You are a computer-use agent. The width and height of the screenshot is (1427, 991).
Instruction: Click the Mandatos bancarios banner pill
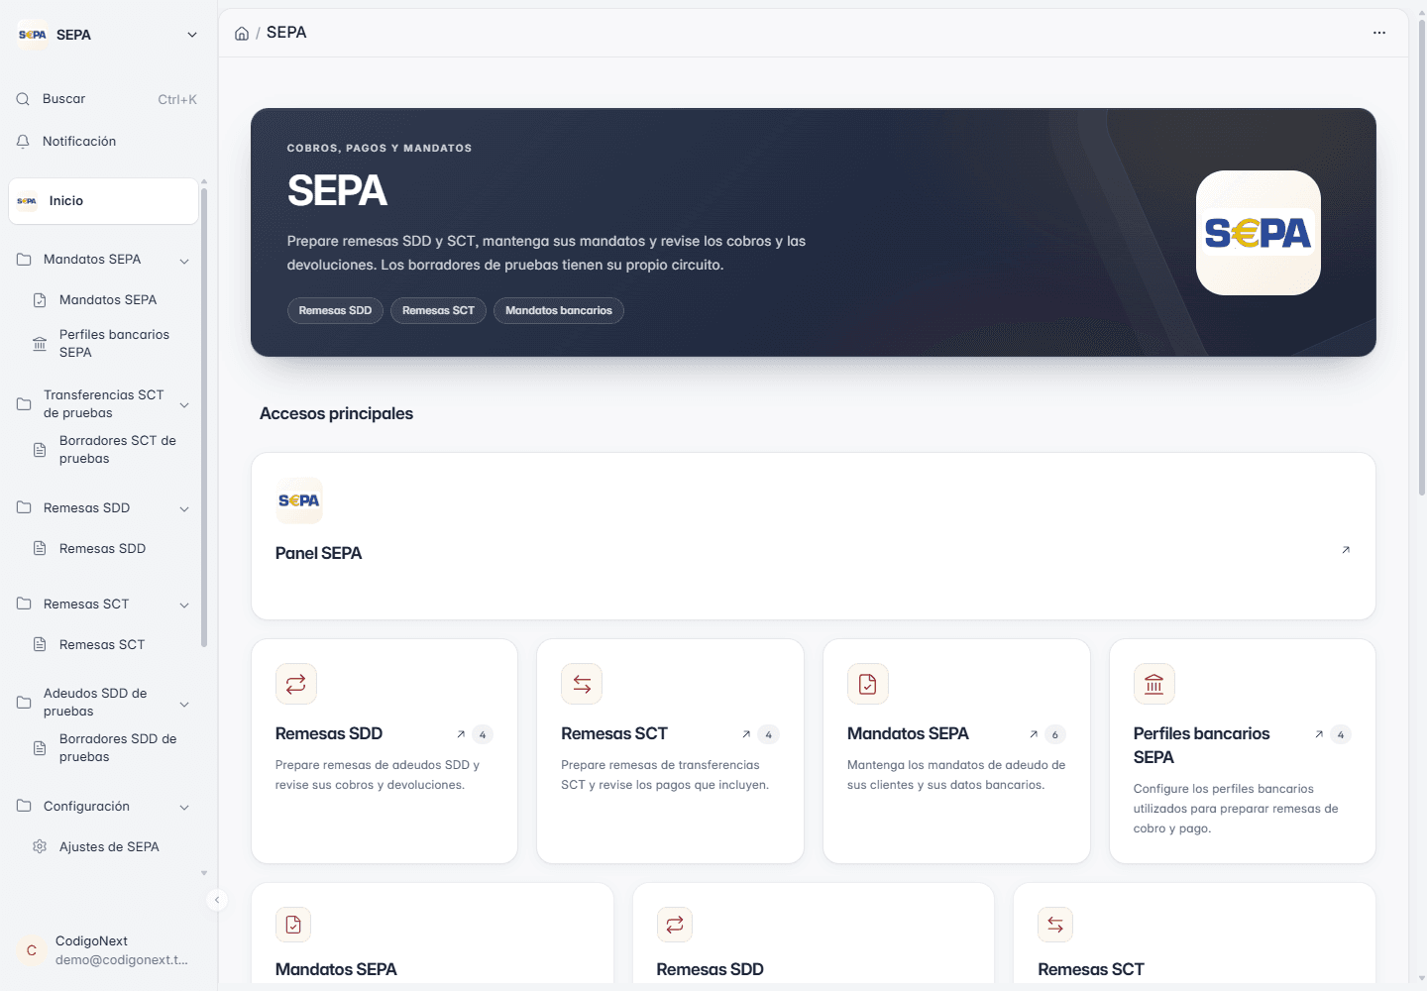click(x=559, y=311)
